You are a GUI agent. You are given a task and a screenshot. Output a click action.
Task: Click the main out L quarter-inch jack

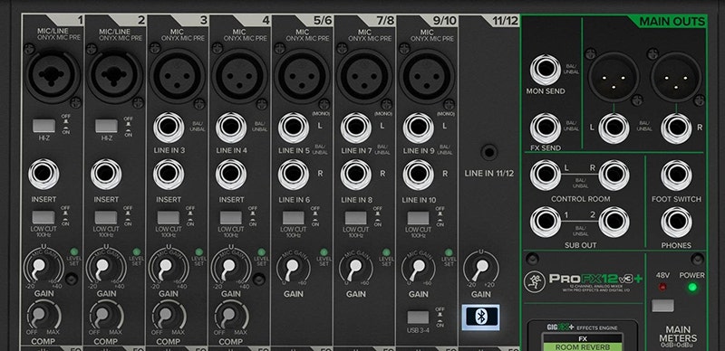tap(614, 128)
